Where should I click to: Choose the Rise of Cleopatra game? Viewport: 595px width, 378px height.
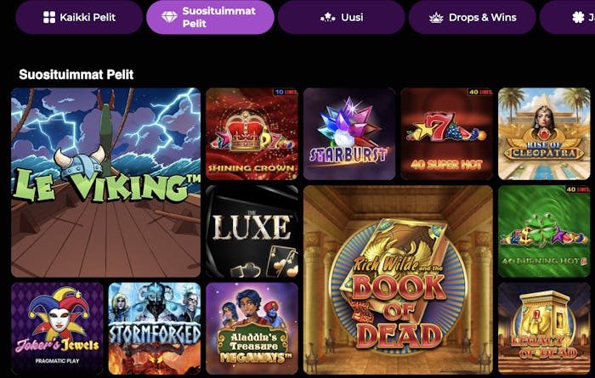(544, 134)
